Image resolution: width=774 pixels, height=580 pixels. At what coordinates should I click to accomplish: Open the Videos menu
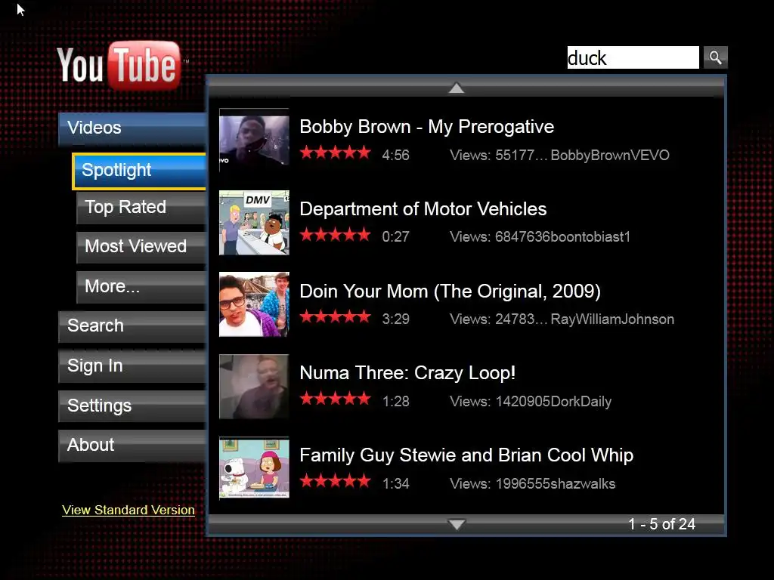(132, 128)
